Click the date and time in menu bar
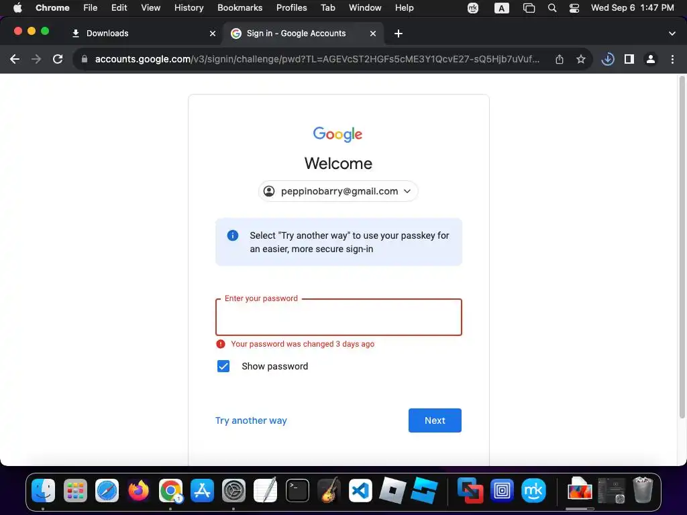The height and width of the screenshot is (515, 687). [632, 7]
